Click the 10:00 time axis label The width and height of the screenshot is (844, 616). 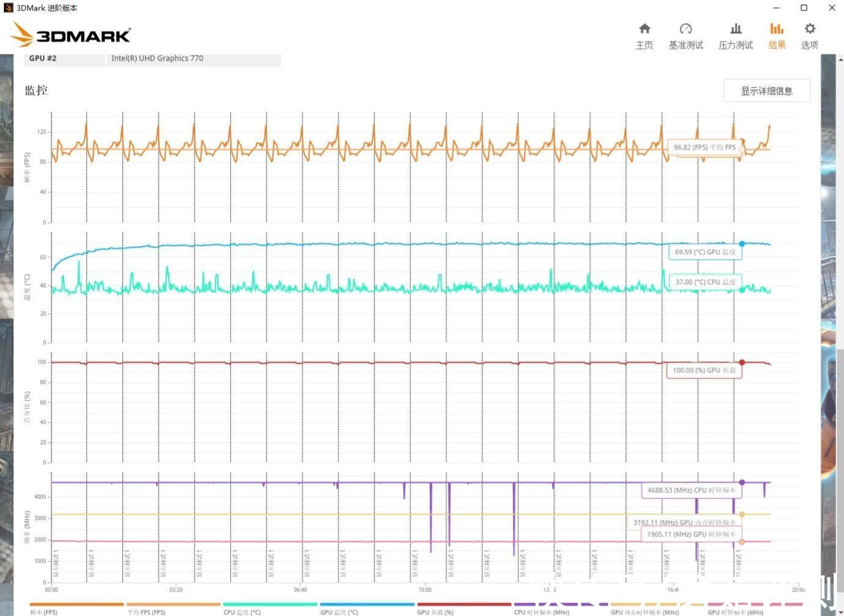(x=425, y=590)
